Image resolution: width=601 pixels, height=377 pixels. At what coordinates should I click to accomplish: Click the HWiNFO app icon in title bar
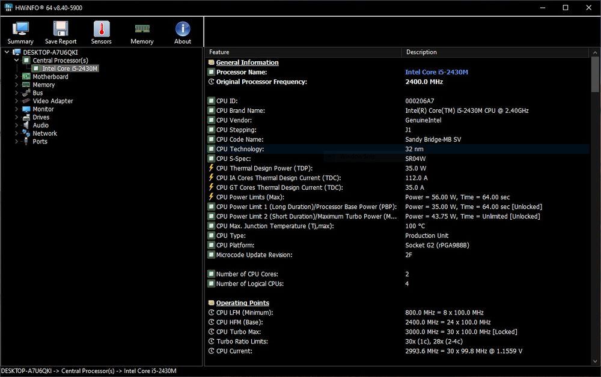click(x=8, y=7)
